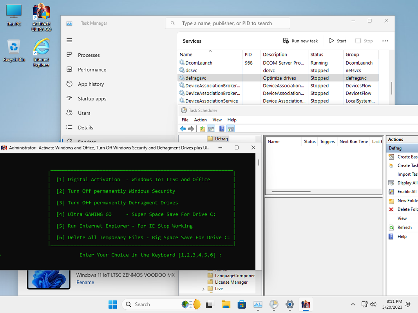Open ACTIVATE ULTRA GO desktop shortcut
The image size is (418, 313).
click(x=41, y=17)
